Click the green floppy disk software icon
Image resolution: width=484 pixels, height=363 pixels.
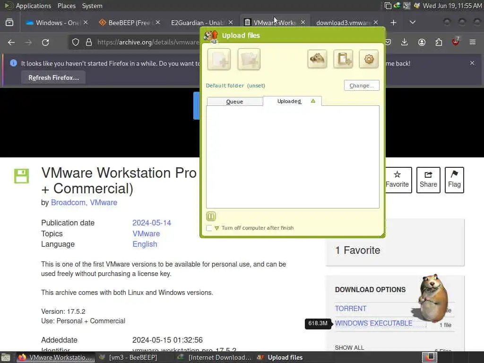click(21, 176)
